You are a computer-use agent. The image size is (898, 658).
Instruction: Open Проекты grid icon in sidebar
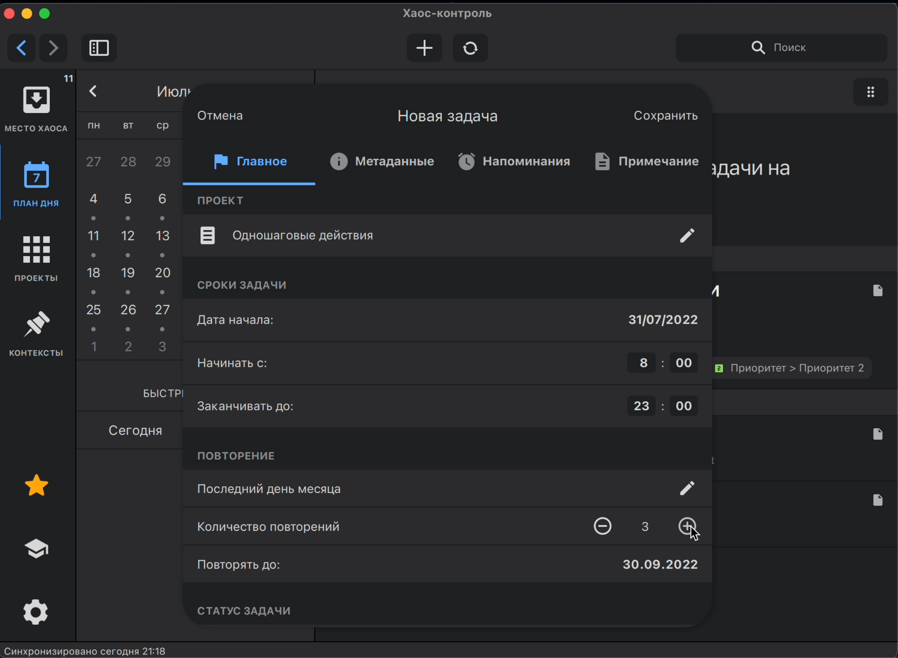pyautogui.click(x=36, y=250)
